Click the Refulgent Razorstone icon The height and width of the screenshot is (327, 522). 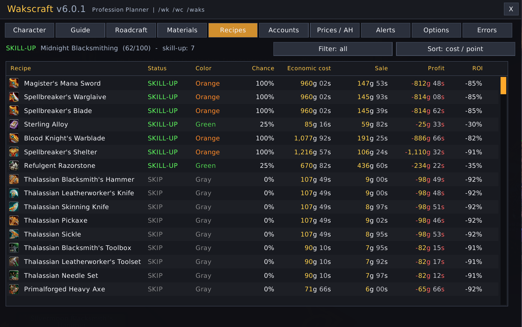click(14, 166)
